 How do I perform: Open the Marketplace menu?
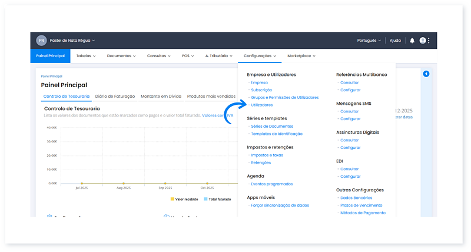pos(301,56)
